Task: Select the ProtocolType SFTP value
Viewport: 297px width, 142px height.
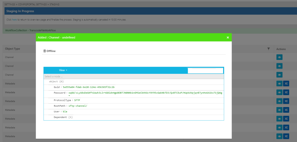Action: tap(77, 100)
